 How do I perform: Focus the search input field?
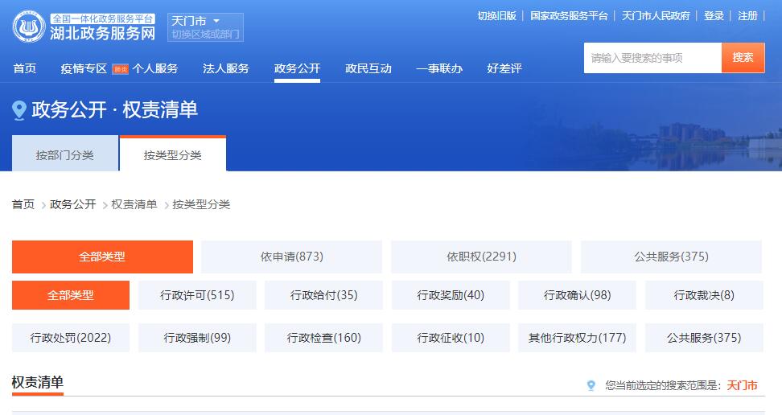point(652,58)
